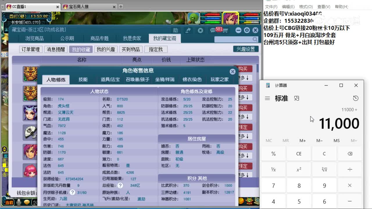This screenshot has height=209, width=372.
Task: Switch to 玩家之家 tab
Action: [219, 80]
